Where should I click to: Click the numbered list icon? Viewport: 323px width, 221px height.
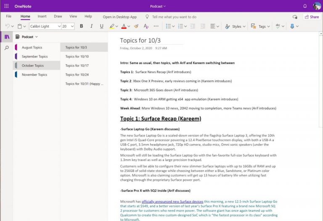[x=180, y=26]
